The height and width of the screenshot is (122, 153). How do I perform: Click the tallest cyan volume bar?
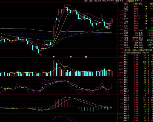point(57,69)
